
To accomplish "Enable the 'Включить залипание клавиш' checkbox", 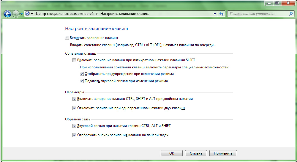I will point(67,38).
